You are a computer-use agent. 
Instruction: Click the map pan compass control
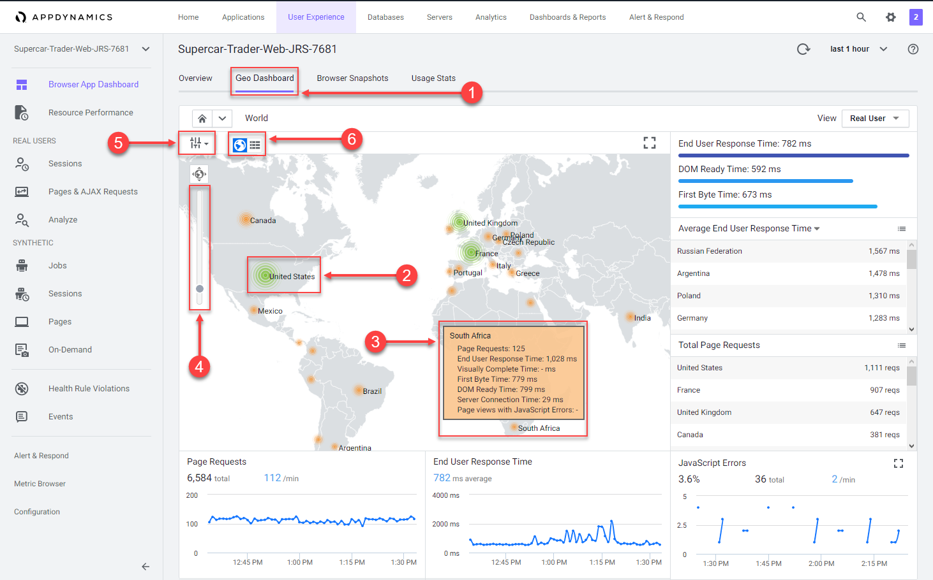199,174
